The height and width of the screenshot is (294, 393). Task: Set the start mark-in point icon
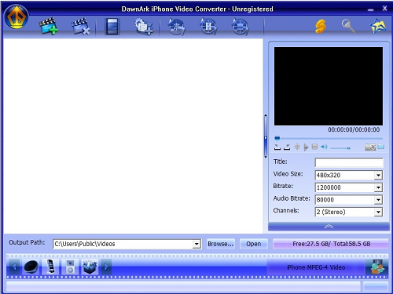coord(277,147)
